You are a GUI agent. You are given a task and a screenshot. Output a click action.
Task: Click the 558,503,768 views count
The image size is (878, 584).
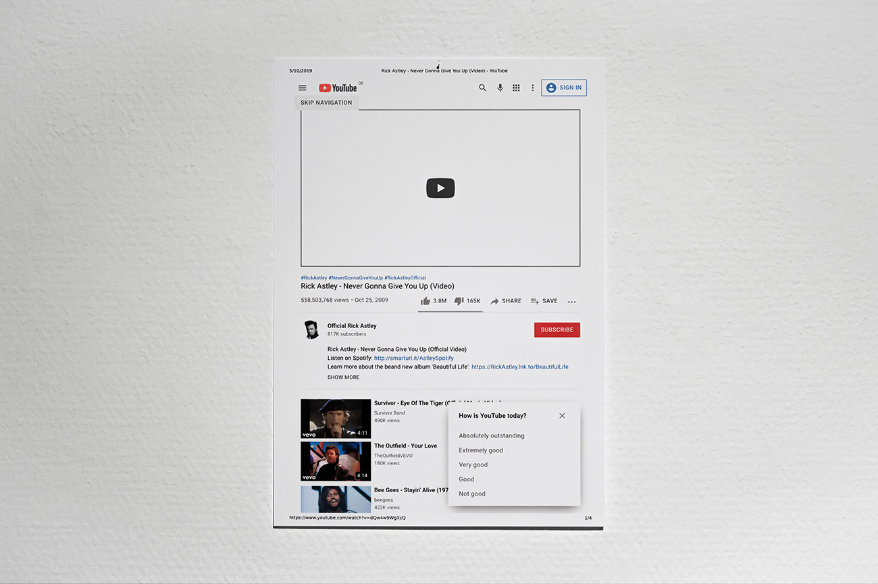point(325,300)
